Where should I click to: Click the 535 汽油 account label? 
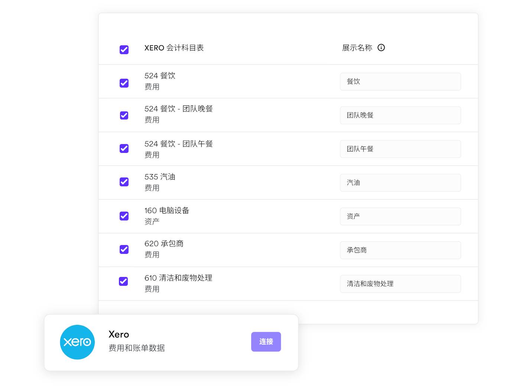tap(160, 177)
